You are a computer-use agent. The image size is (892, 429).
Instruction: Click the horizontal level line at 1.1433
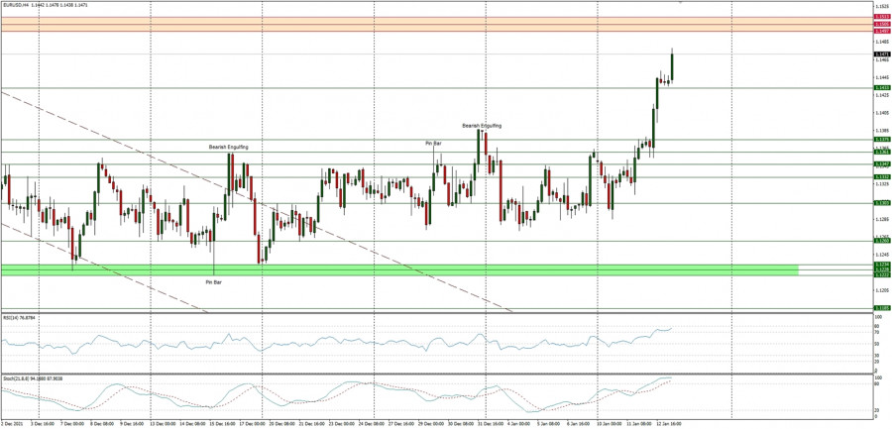[x=436, y=88]
